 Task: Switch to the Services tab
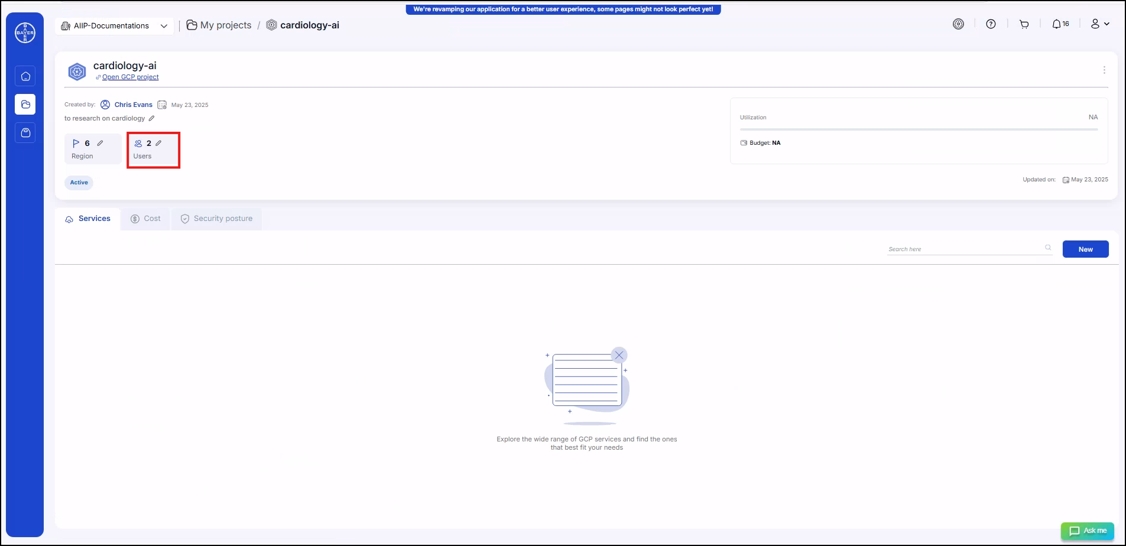click(88, 219)
